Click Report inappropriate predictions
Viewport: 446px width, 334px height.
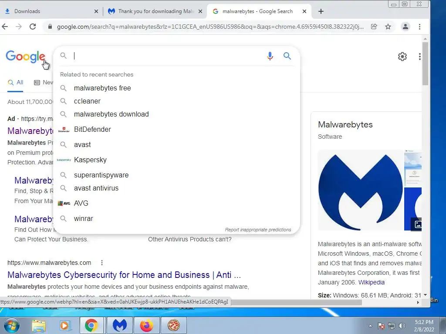tap(258, 230)
